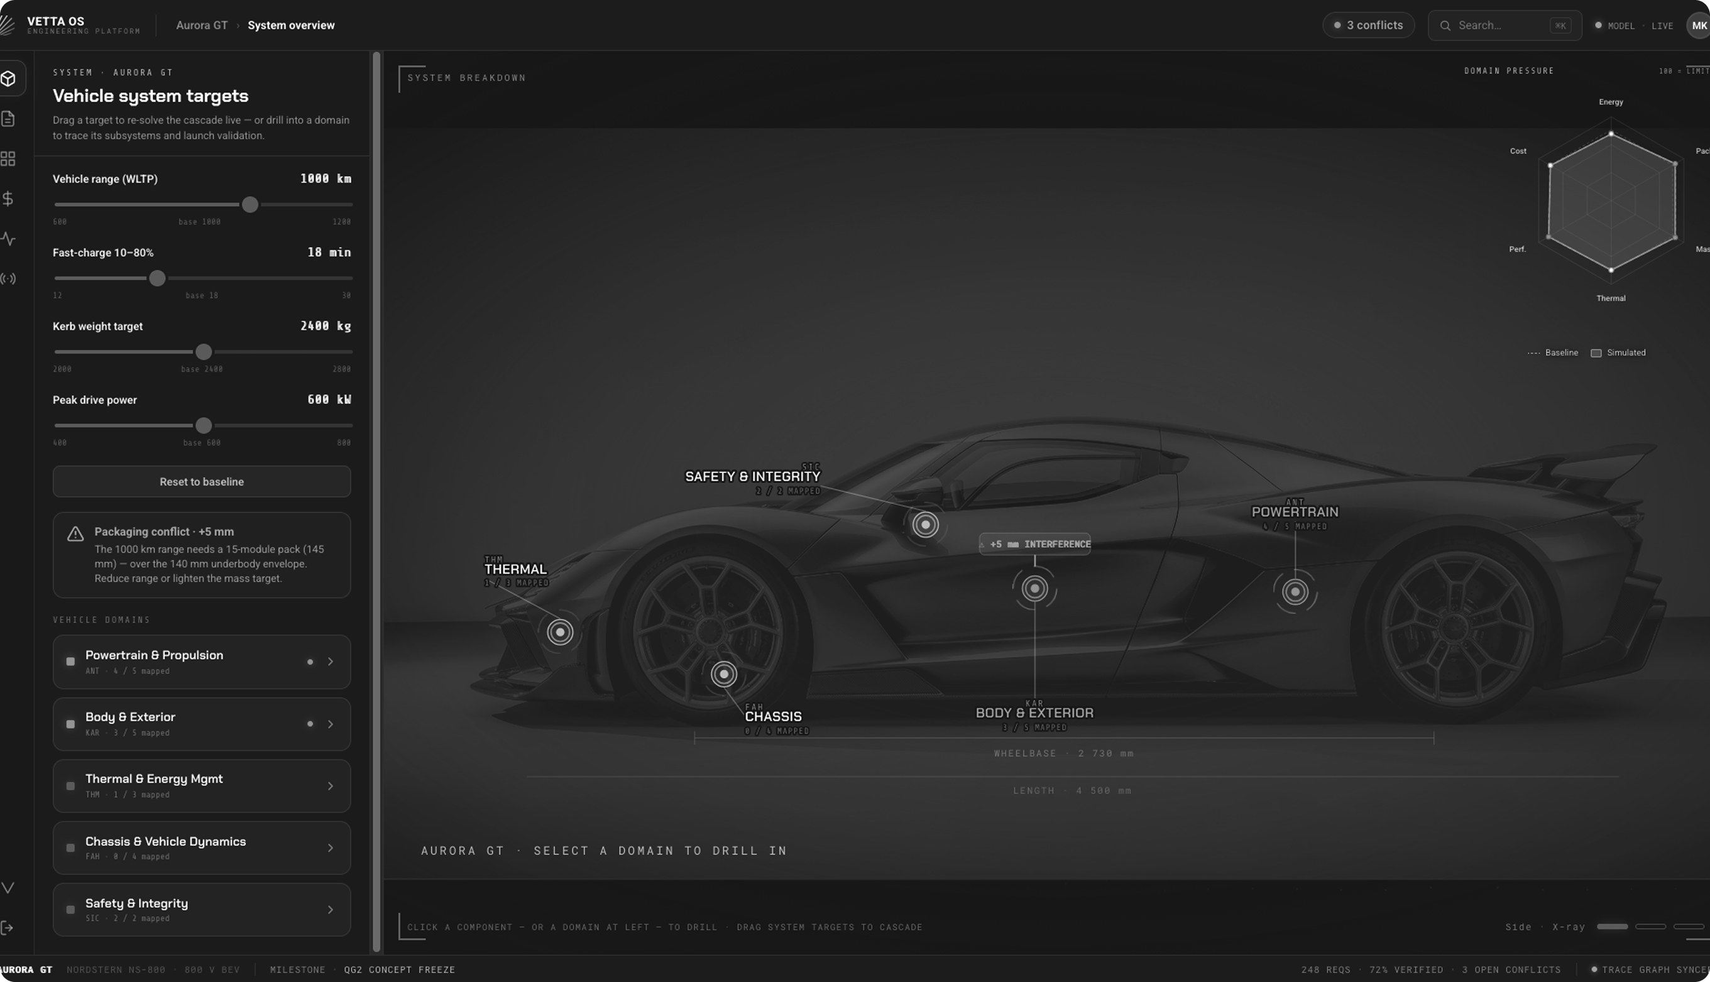Go to Aurora GT breadcrumb
The image size is (1710, 982).
coord(202,25)
